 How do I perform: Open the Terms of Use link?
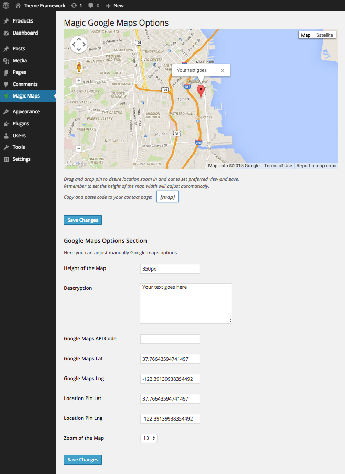[x=278, y=166]
